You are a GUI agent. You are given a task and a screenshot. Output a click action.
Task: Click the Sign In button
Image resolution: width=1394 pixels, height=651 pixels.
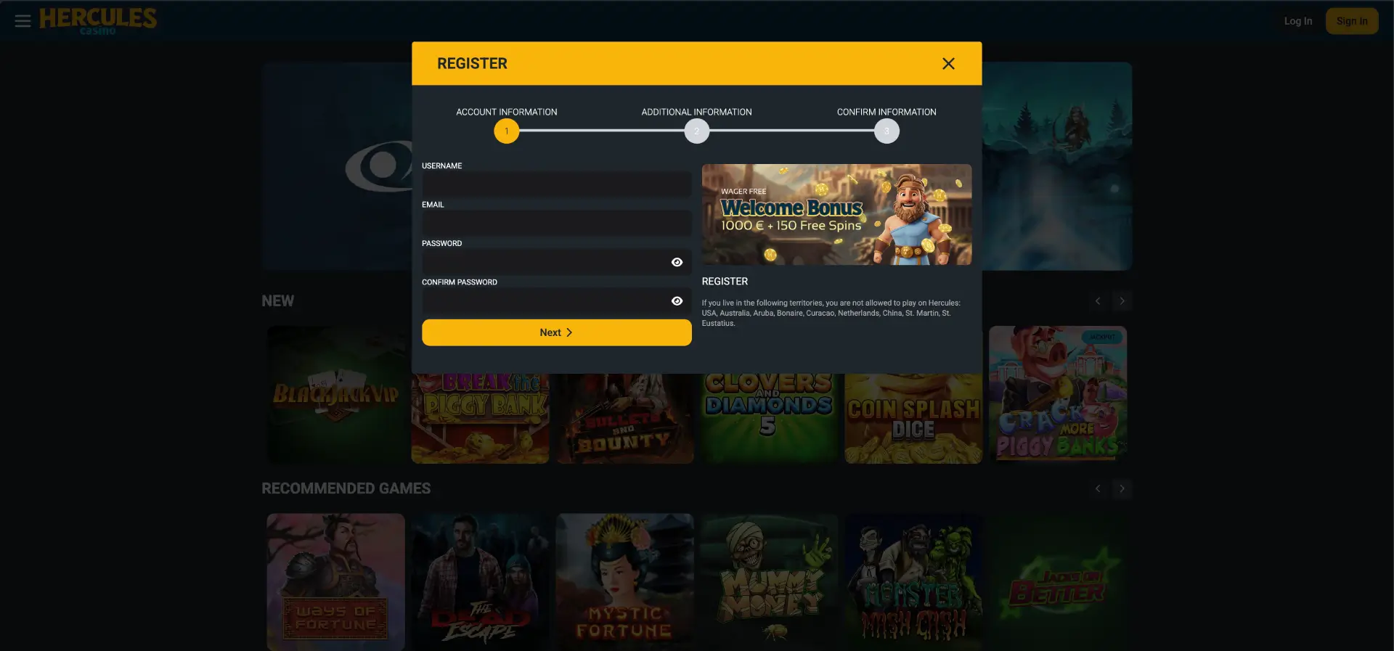[x=1352, y=21]
